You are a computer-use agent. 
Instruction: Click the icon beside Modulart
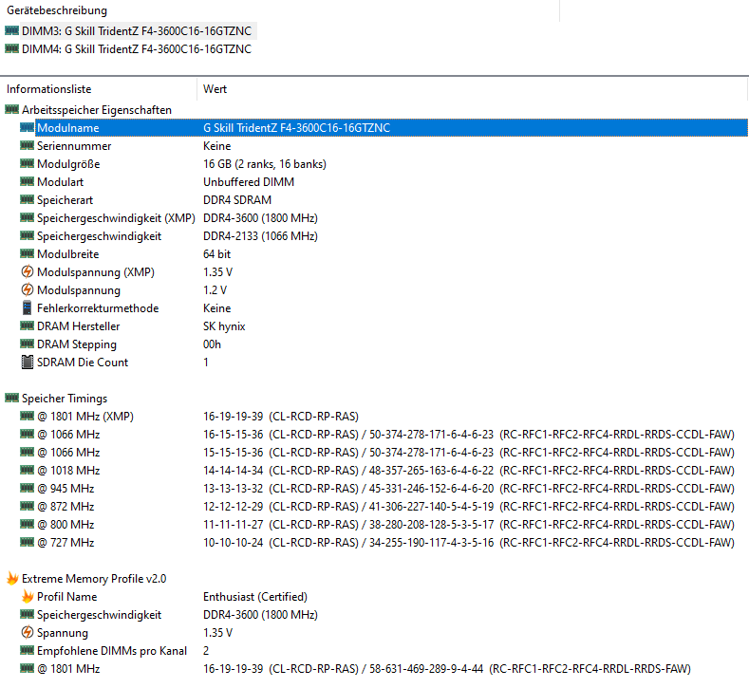28,181
